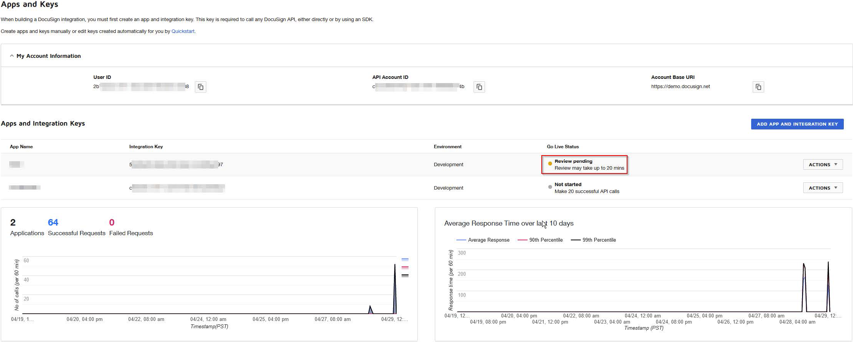
Task: Click the 0 Failed Requests count
Action: tap(112, 223)
